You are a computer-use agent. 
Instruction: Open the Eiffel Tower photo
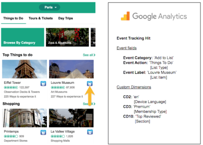coord(24,69)
